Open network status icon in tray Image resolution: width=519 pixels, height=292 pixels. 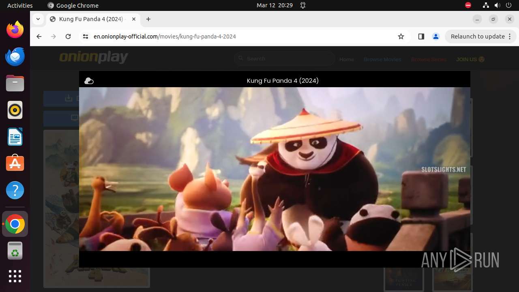486,5
